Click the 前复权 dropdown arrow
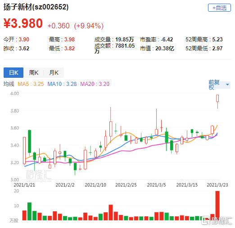Image resolution: width=235 pixels, height=228 pixels. point(227,85)
